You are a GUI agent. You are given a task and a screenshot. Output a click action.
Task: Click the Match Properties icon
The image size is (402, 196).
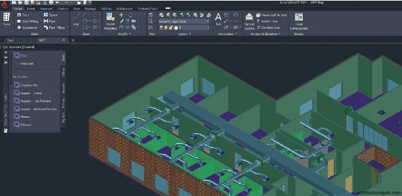tap(110, 21)
